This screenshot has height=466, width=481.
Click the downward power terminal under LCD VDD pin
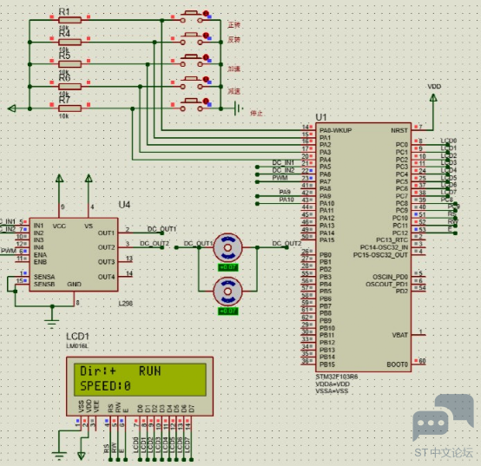coord(82,456)
